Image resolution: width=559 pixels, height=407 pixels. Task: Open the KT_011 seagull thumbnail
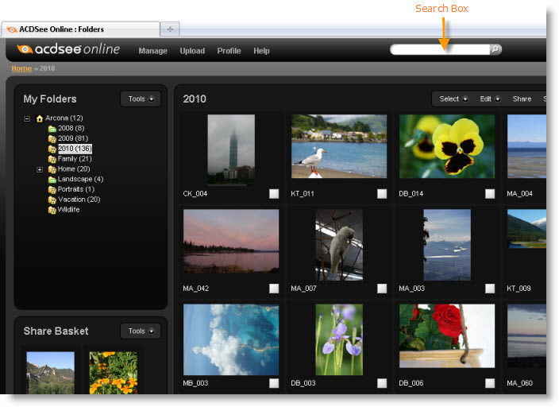point(339,146)
